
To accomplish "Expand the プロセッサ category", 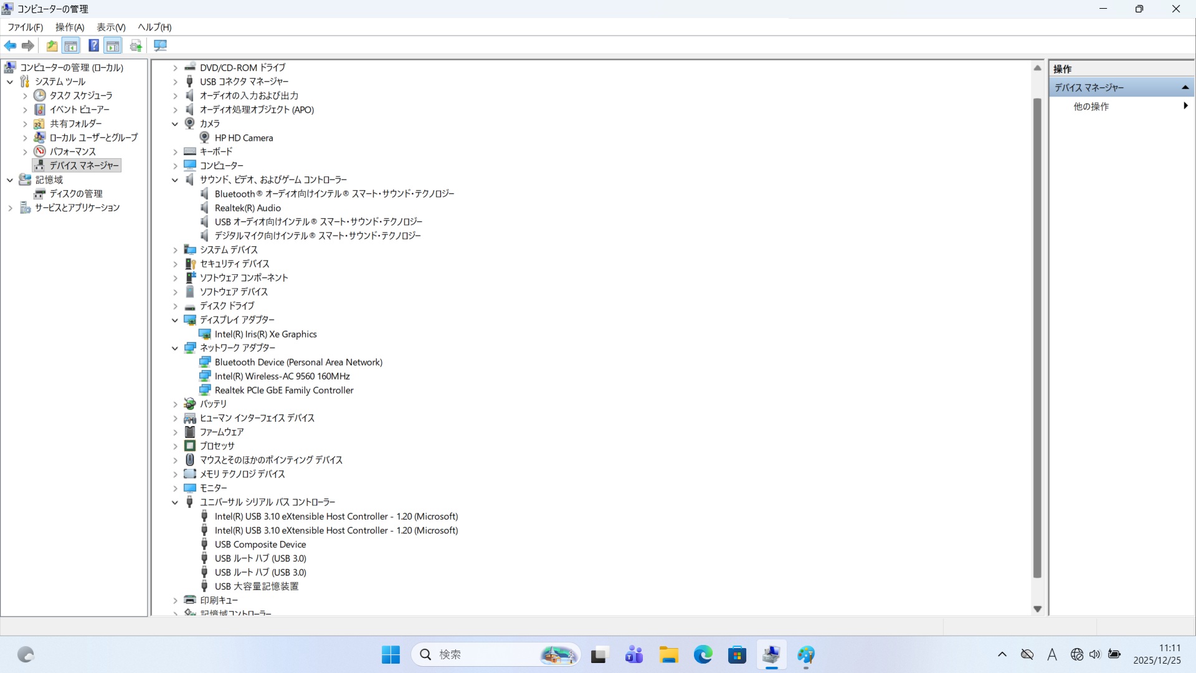I will click(175, 446).
